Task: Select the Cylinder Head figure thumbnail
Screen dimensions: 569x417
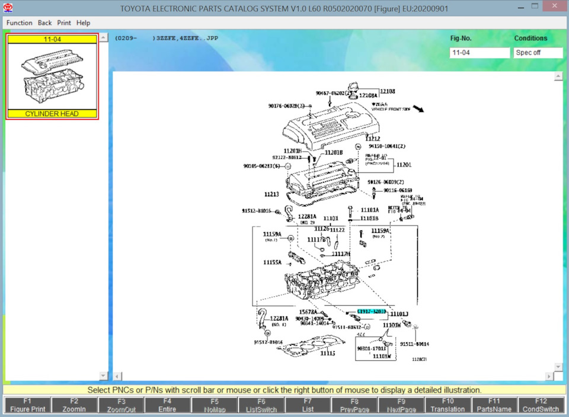Action: 52,76
